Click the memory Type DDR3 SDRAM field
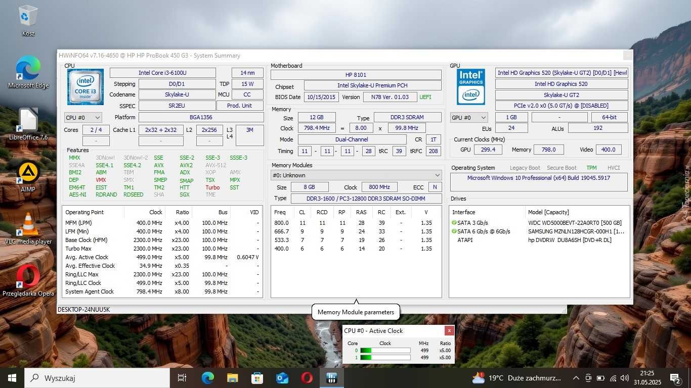The width and height of the screenshot is (691, 388). point(407,118)
